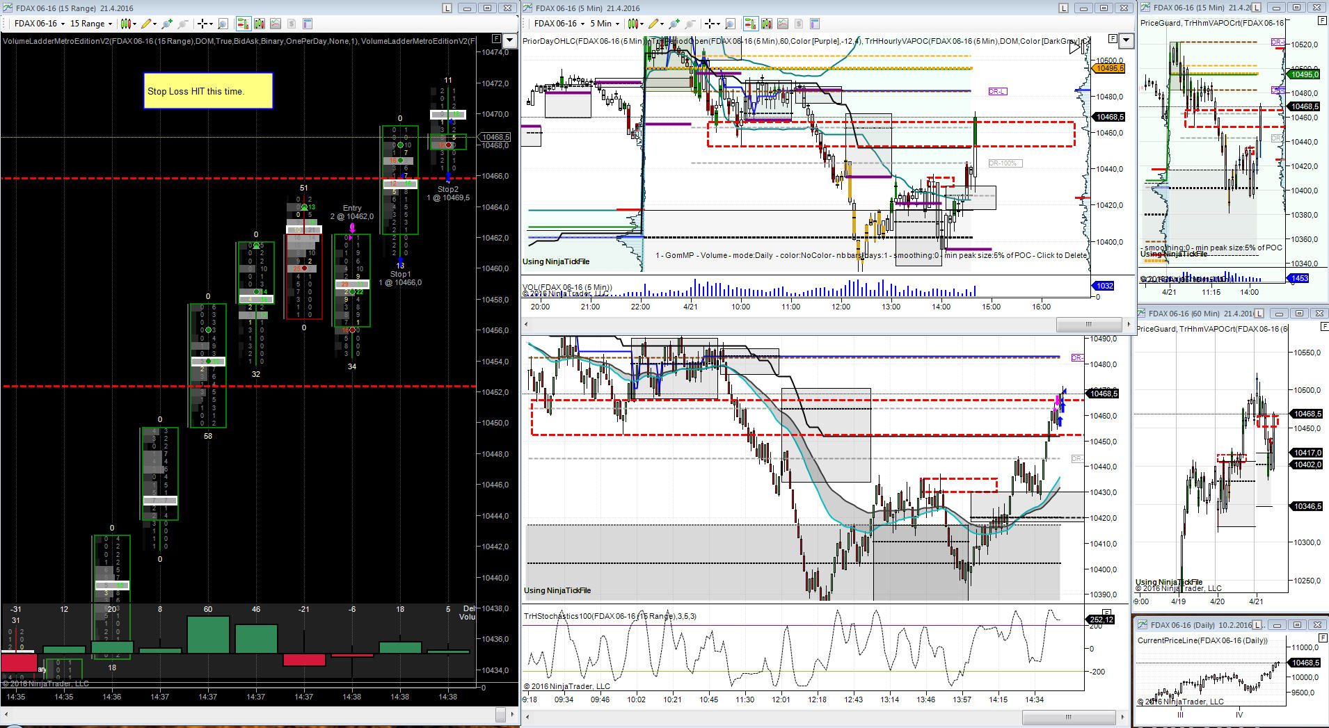Open FDAX 06-16 instrument dropdown in 15 Range window

[40, 24]
